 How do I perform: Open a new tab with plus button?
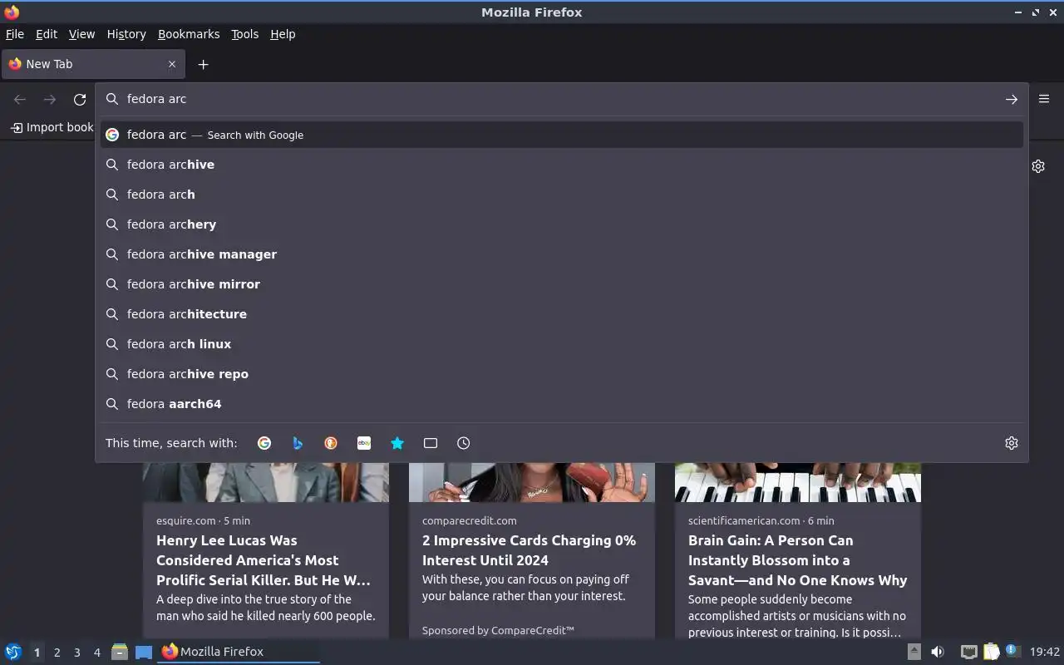(x=203, y=64)
